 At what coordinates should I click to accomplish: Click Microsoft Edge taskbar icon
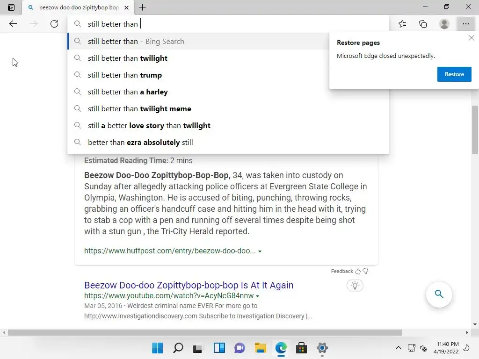coord(281,348)
